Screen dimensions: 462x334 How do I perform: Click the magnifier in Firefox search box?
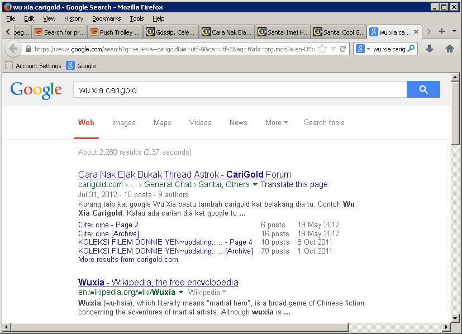(411, 49)
